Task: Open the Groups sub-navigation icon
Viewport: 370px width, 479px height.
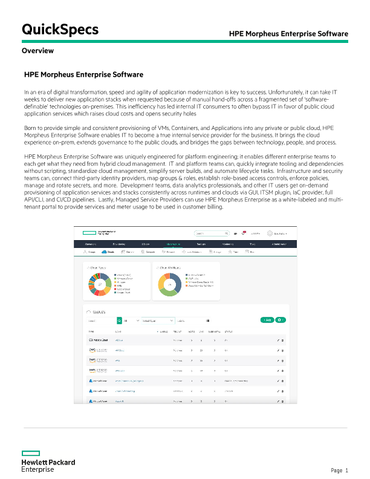Action: pyautogui.click(x=85, y=252)
